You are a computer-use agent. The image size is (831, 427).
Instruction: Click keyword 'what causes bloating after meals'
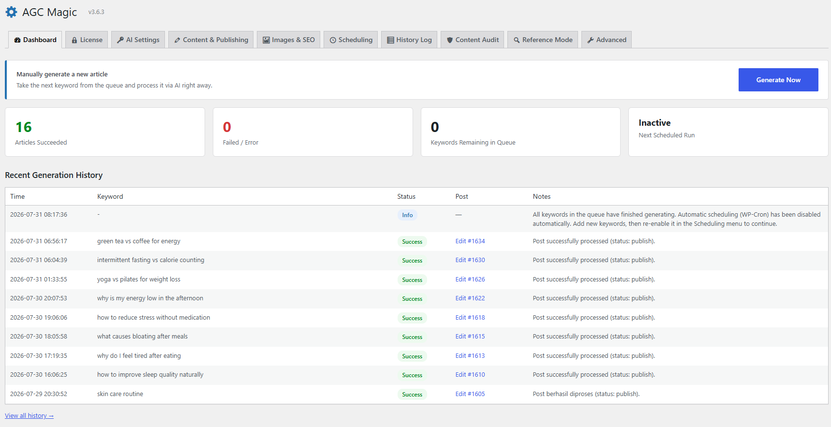[142, 337]
